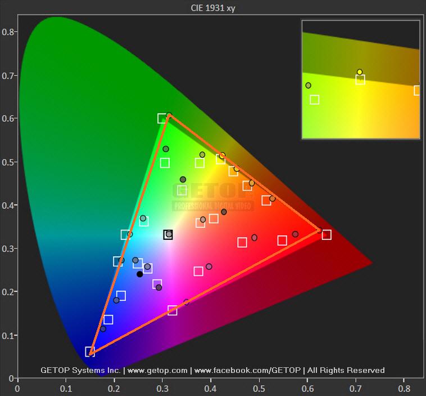Image resolution: width=426 pixels, height=396 pixels.
Task: Select the target square below the inset yellow dot
Action: tap(360, 80)
